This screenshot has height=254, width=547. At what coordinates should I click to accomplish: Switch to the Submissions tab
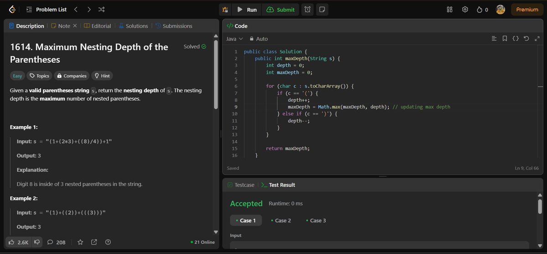point(174,26)
